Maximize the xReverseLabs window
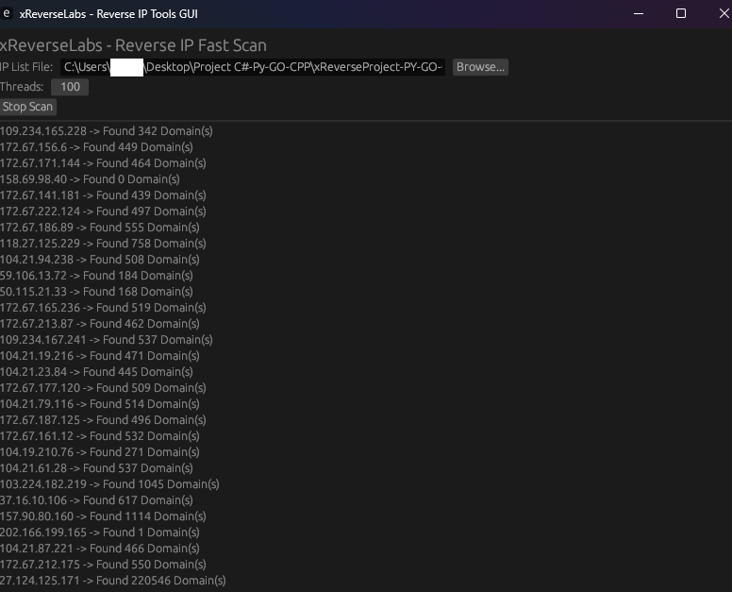 (x=681, y=13)
